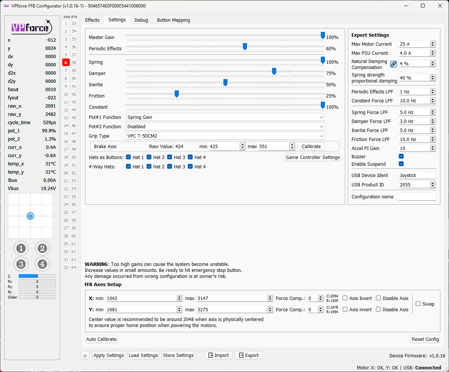The height and width of the screenshot is (372, 449).
Task: Click the link icon beside Natural Damping Compensation
Action: click(393, 64)
